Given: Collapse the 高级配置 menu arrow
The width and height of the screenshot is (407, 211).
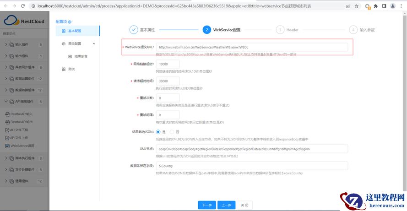Looking at the screenshot, I should pos(94,43).
